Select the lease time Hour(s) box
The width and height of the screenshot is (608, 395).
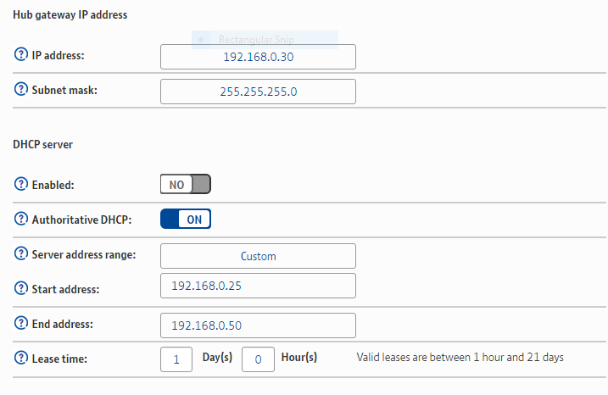[x=258, y=359]
